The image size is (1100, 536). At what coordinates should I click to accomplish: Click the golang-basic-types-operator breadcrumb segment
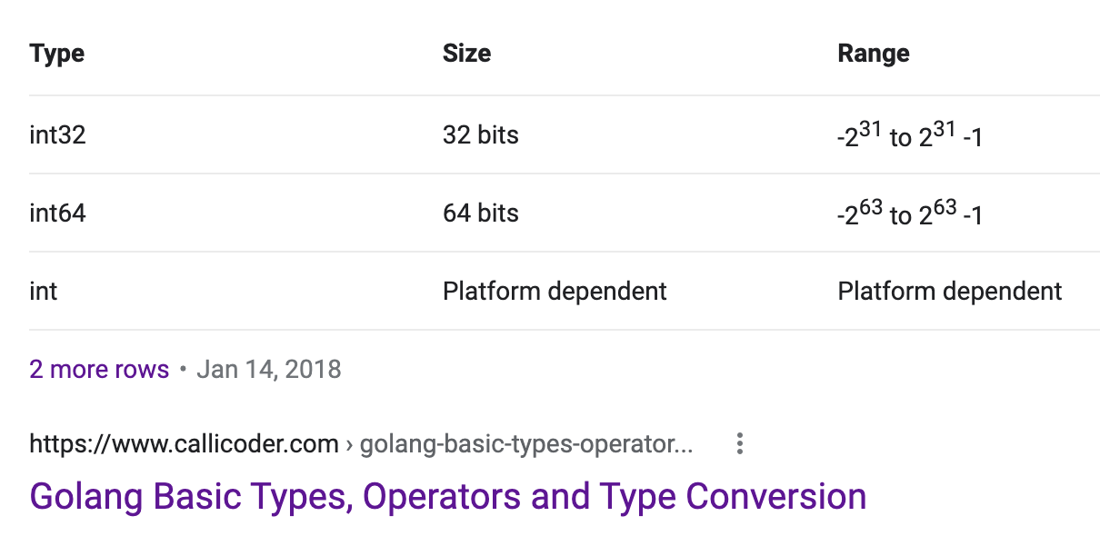[525, 443]
